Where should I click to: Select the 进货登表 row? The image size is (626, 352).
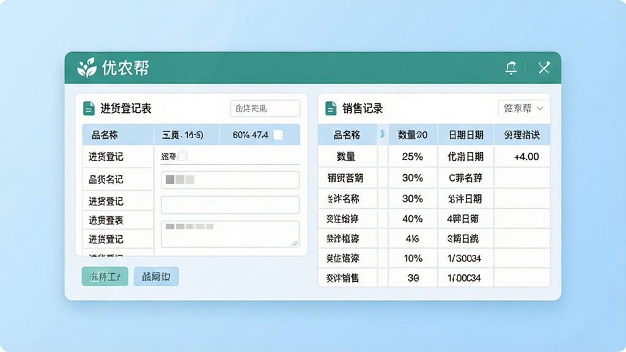point(118,220)
